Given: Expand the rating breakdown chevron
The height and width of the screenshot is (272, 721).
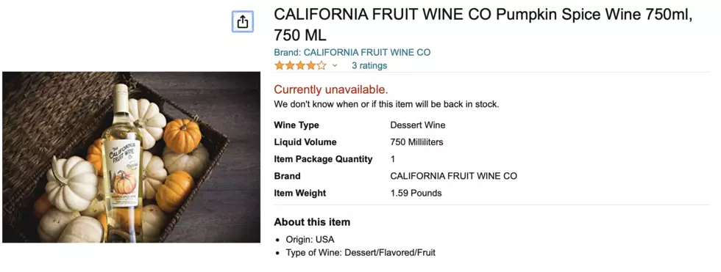Looking at the screenshot, I should (335, 65).
